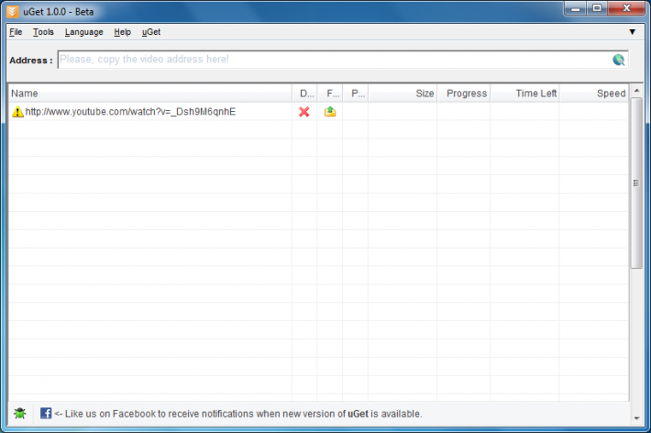Select the youtube.com/watch?v=_Dsh9M6qnhE entry

[130, 112]
